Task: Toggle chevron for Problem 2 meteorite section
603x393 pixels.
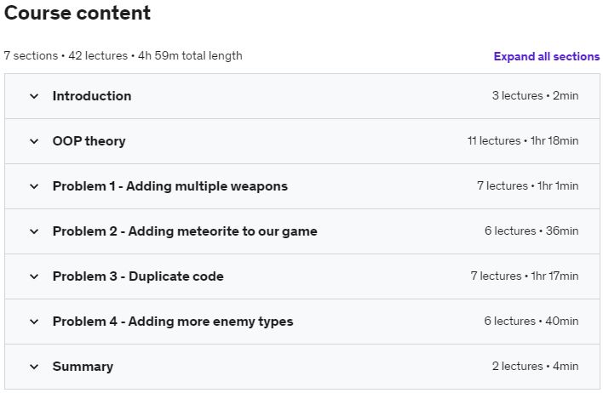Action: point(34,231)
